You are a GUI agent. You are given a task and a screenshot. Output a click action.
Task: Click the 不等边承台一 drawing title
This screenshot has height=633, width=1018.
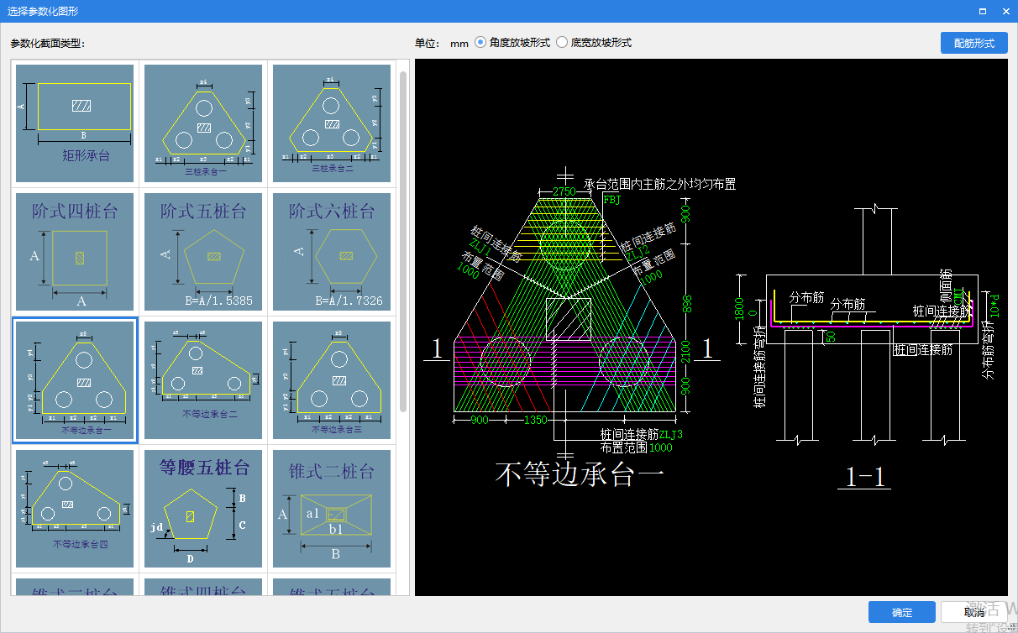(x=580, y=476)
